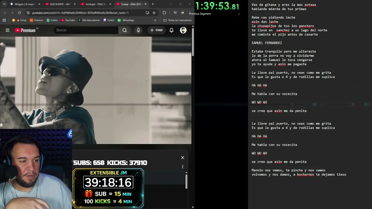This screenshot has width=372, height=209.
Task: Close the panel below the video
Action: tap(183, 158)
